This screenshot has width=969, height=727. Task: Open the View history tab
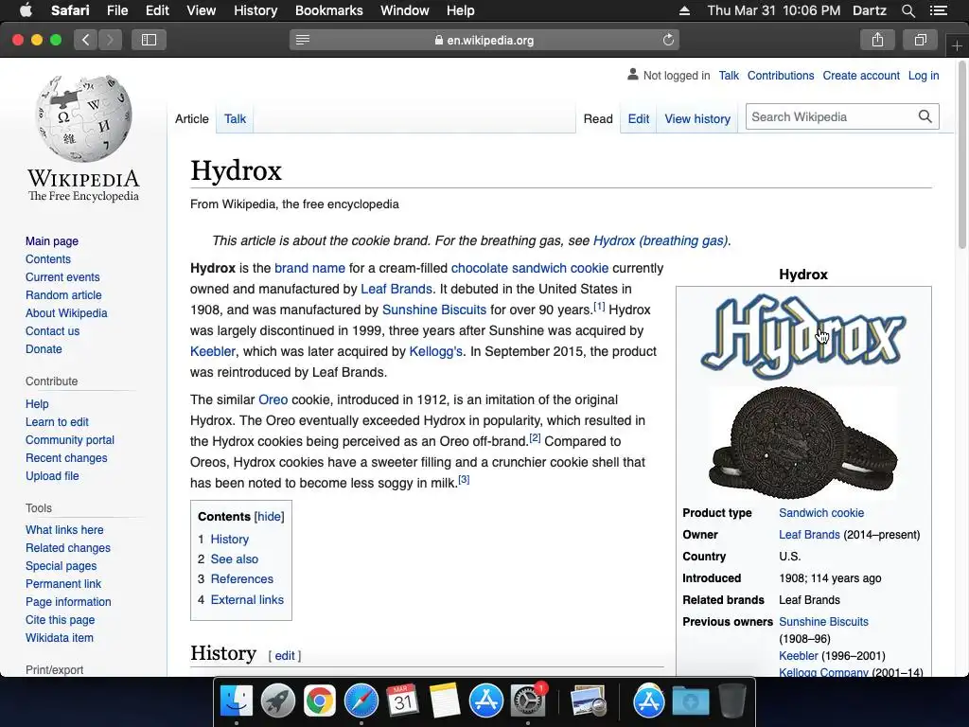click(697, 118)
